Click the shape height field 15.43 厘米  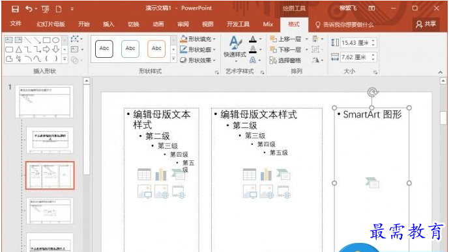click(355, 43)
